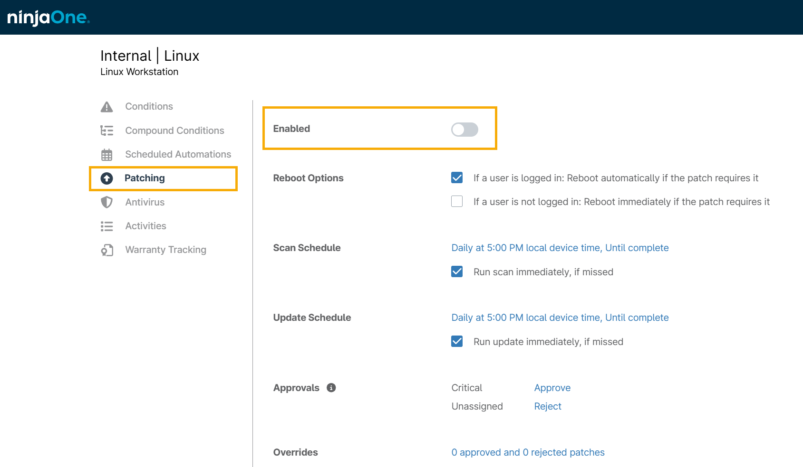Screen dimensions: 803x467
Task: Click the NinjaOne logo
Action: coord(48,18)
